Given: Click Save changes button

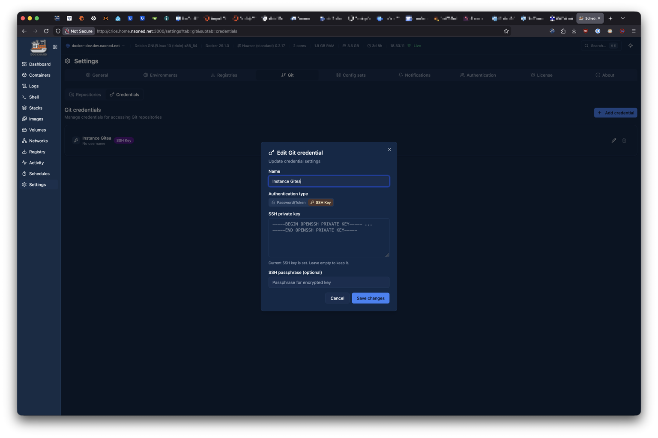Looking at the screenshot, I should (370, 298).
